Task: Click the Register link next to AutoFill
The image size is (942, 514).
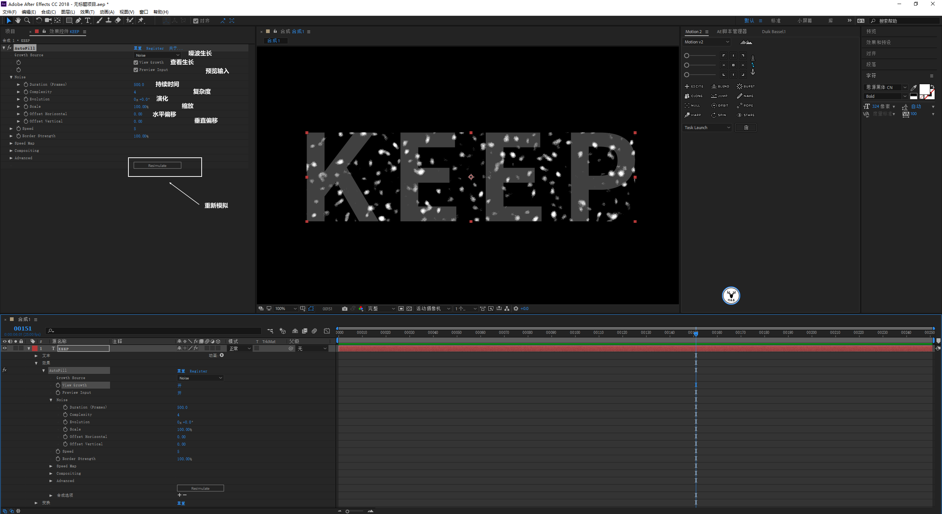Action: tap(155, 48)
